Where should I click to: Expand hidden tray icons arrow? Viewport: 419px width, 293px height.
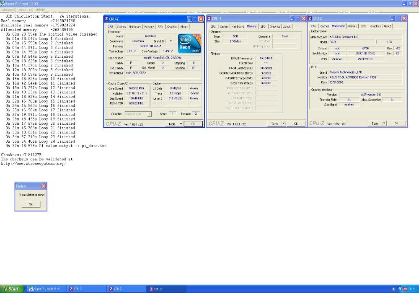point(400,289)
